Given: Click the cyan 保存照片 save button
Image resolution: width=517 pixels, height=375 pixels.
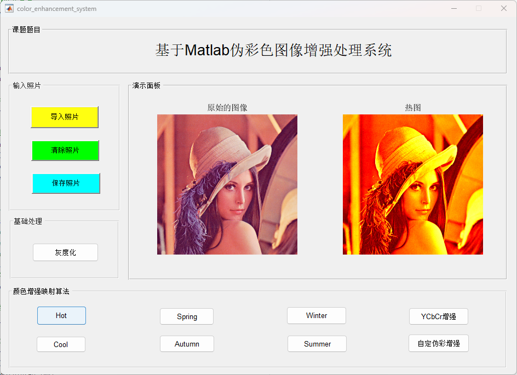Looking at the screenshot, I should pyautogui.click(x=66, y=183).
